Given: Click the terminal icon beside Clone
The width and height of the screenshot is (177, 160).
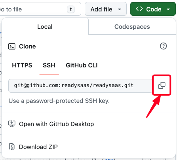Looking at the screenshot, I should click(x=12, y=47).
